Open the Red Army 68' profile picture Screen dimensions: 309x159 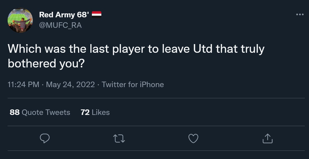click(x=20, y=20)
